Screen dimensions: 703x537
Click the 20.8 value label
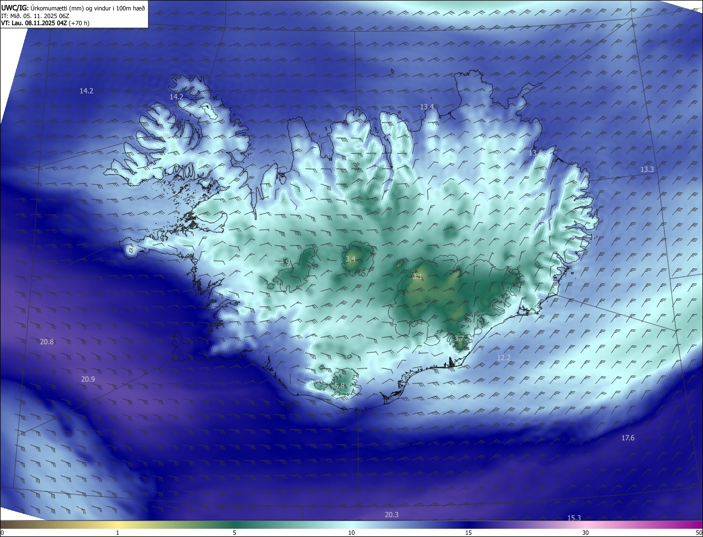47,342
